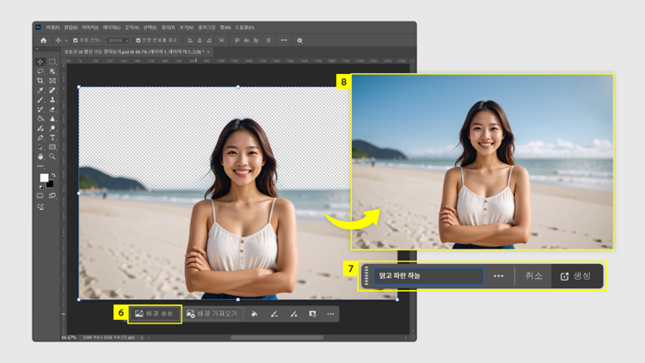Select the Smudge tool icon
Image resolution: width=645 pixels, height=363 pixels.
pyautogui.click(x=40, y=128)
